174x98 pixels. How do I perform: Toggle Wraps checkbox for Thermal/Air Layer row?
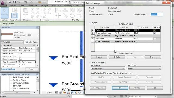[x=154, y=33]
